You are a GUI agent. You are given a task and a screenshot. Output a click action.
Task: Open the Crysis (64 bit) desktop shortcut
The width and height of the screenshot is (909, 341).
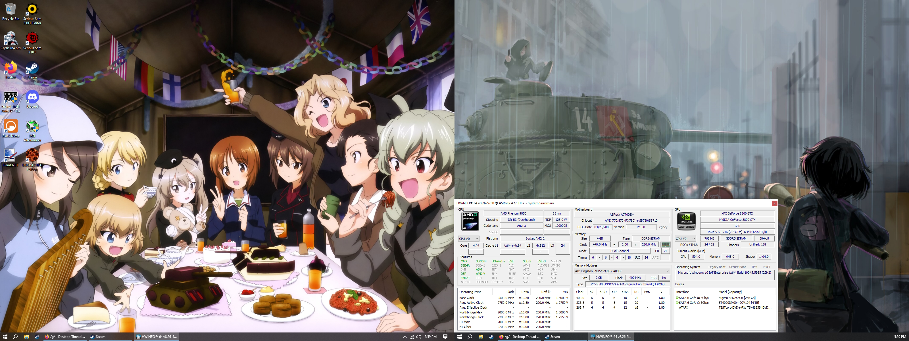pos(11,41)
